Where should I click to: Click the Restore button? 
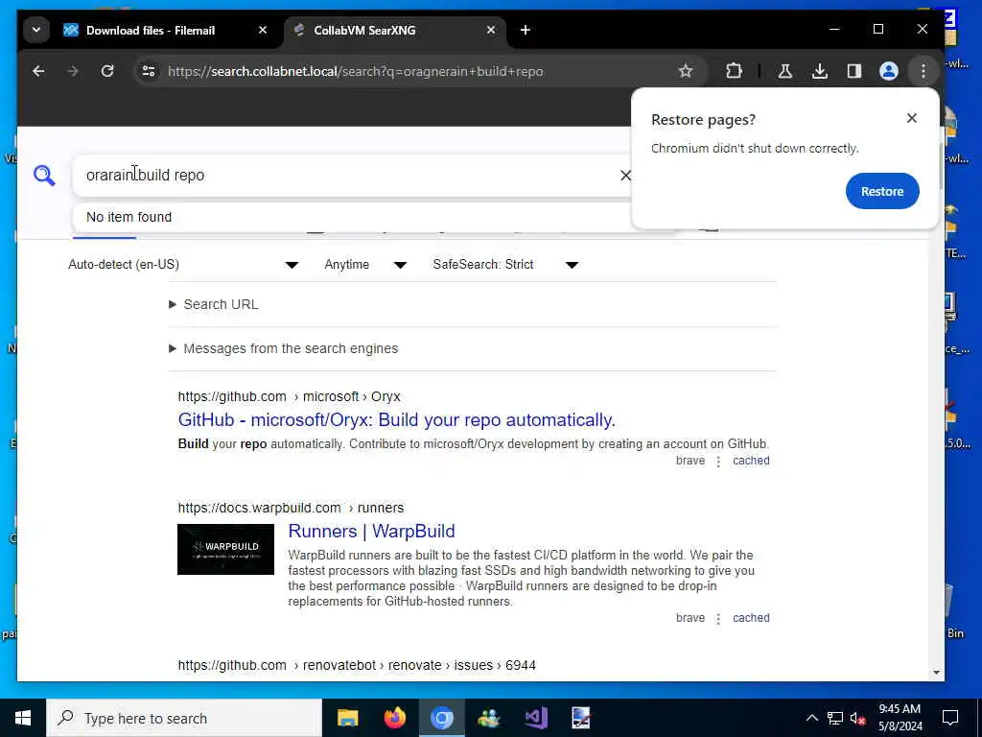click(x=882, y=191)
